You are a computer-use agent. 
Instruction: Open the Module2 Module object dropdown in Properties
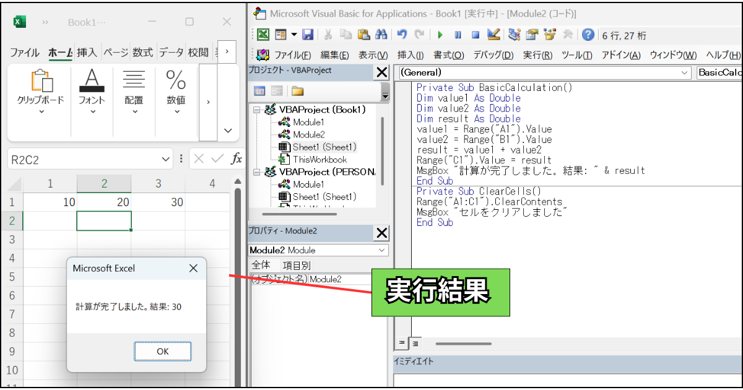(x=382, y=250)
